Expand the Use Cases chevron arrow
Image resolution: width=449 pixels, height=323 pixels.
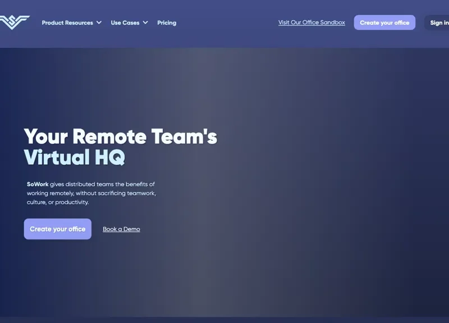tap(145, 23)
